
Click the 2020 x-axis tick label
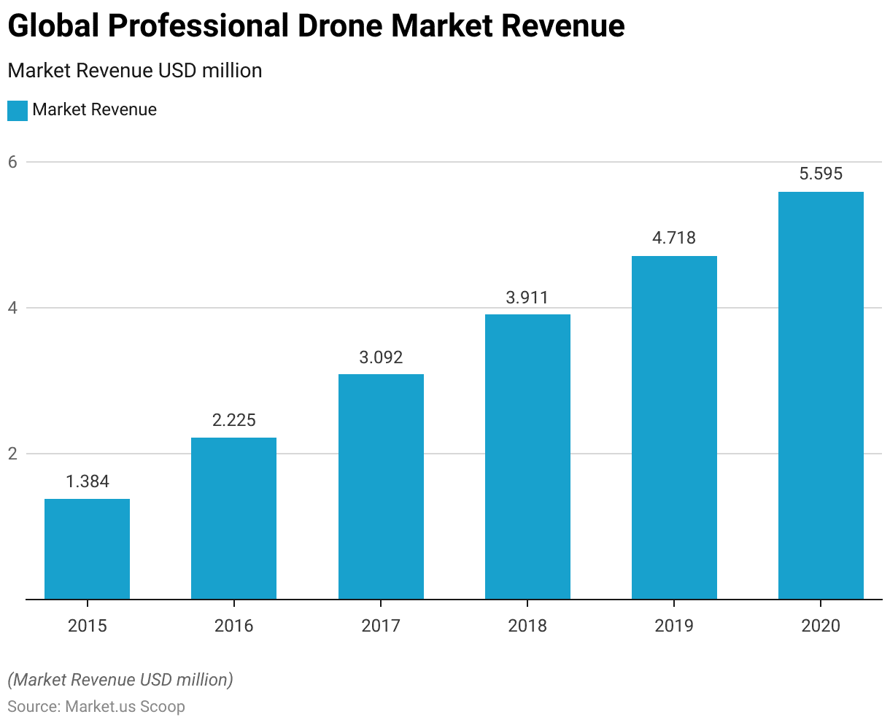point(821,626)
